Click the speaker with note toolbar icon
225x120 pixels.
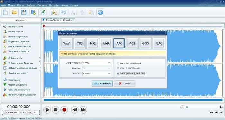[54, 12]
